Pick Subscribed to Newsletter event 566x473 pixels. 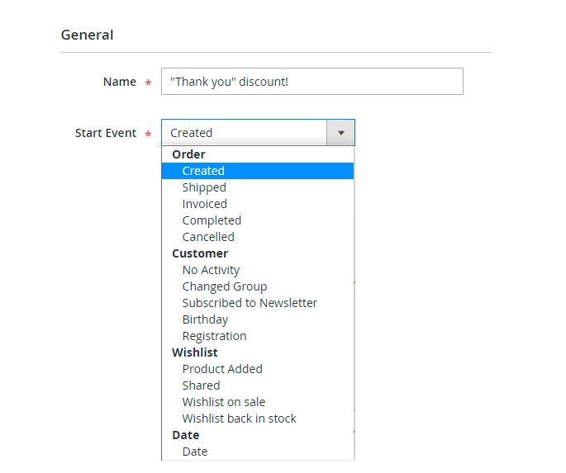tap(258, 303)
